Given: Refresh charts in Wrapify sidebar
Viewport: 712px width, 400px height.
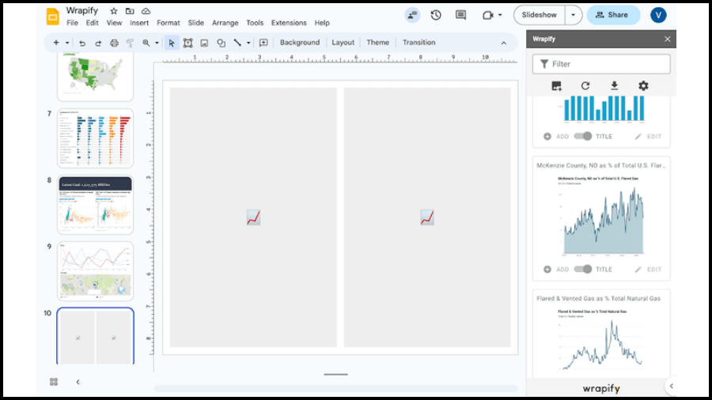Looking at the screenshot, I should tap(585, 85).
